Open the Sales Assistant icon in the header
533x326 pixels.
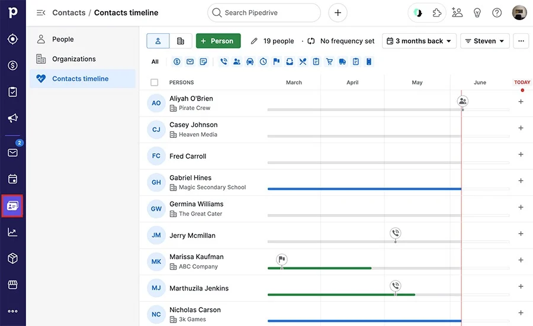point(418,13)
